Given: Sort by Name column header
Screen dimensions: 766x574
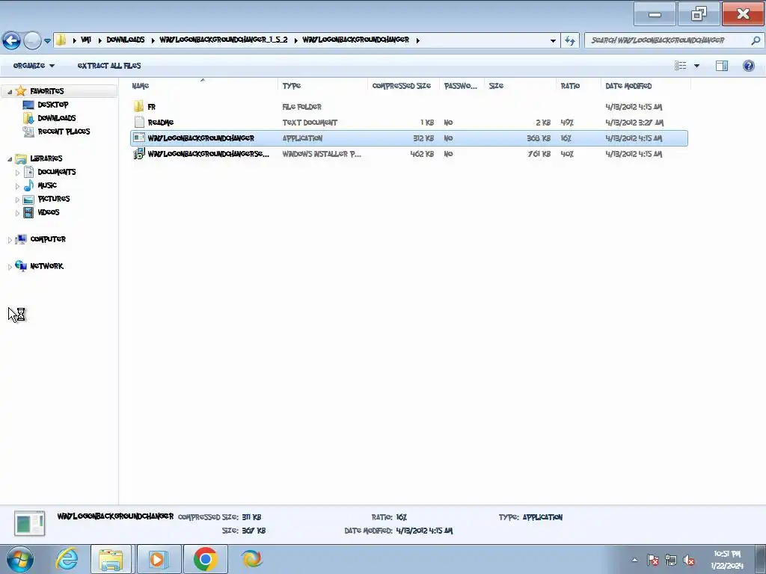Looking at the screenshot, I should (x=204, y=86).
